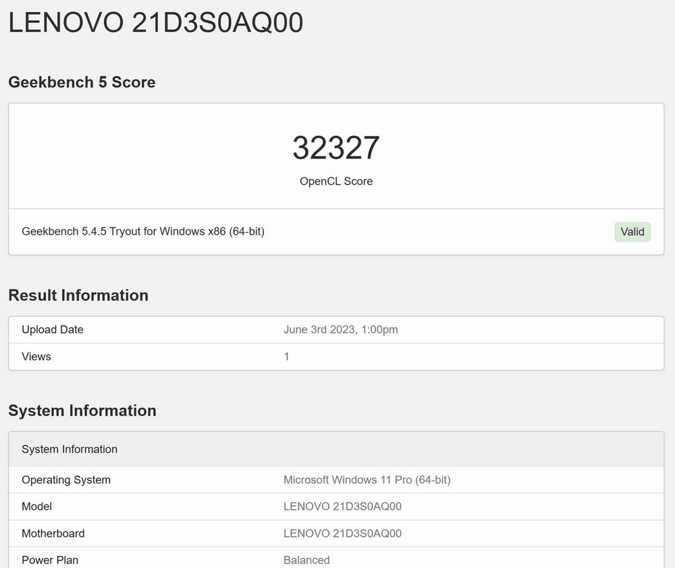
Task: Click the Result Information heading
Action: coord(78,295)
